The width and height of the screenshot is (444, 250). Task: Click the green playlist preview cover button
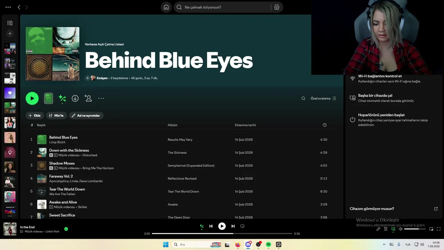(49, 98)
